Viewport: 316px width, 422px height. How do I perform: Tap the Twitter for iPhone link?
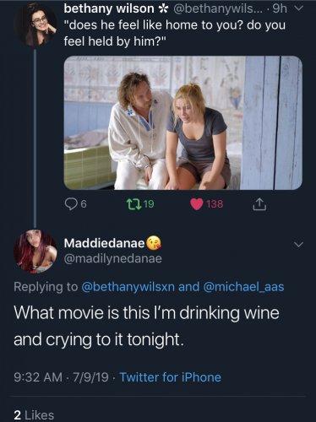pos(171,377)
